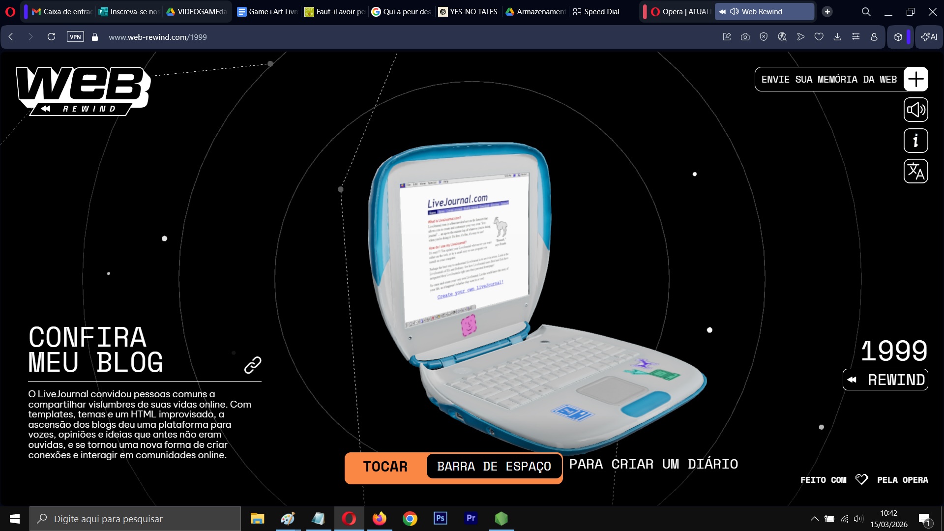Copy link icon beside Confira Meu Blog

253,365
